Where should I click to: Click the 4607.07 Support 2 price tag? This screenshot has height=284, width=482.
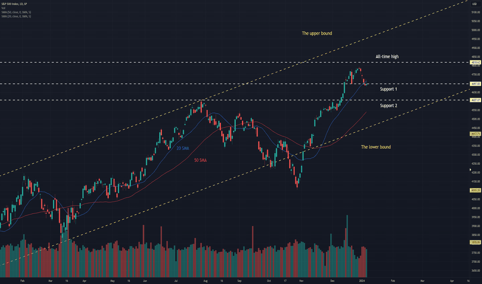475,100
